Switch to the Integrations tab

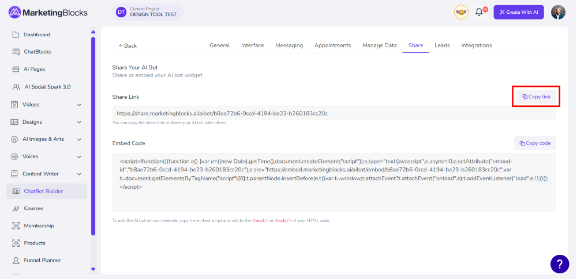click(x=477, y=45)
